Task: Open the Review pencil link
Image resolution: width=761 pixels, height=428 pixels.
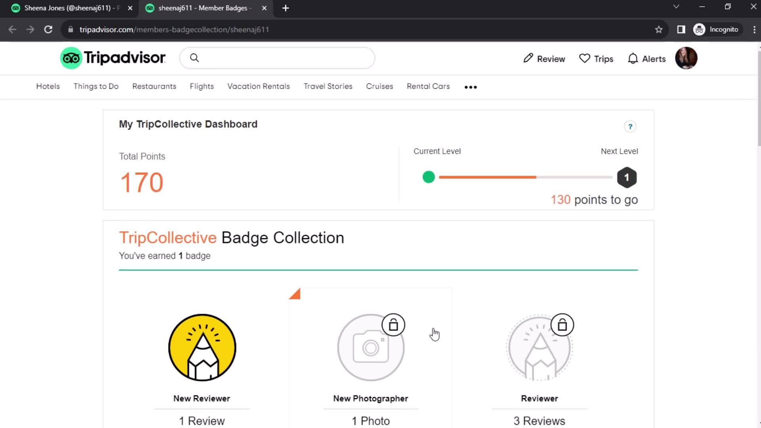Action: pyautogui.click(x=544, y=59)
